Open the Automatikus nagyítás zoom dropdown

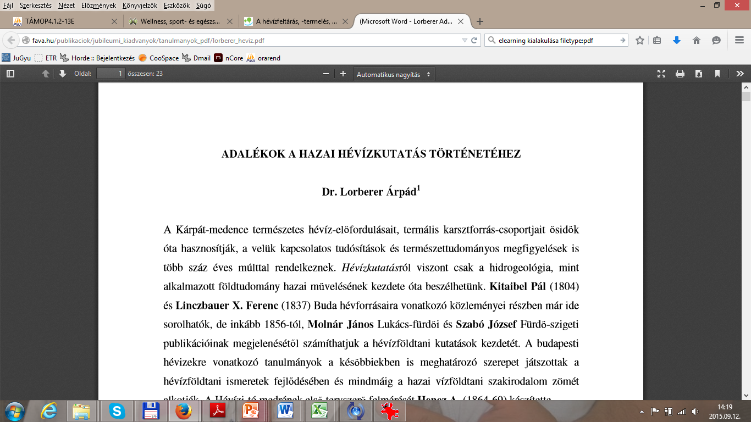click(x=394, y=74)
